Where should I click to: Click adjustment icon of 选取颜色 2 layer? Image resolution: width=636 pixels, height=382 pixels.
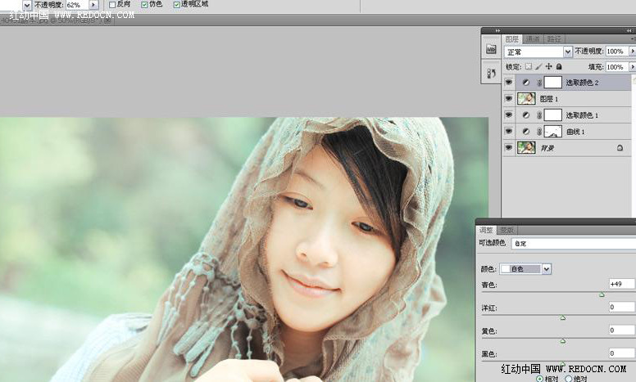tap(526, 83)
